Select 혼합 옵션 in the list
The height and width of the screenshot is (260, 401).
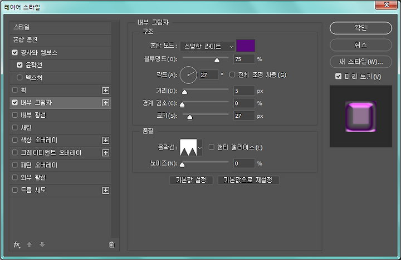[60, 40]
